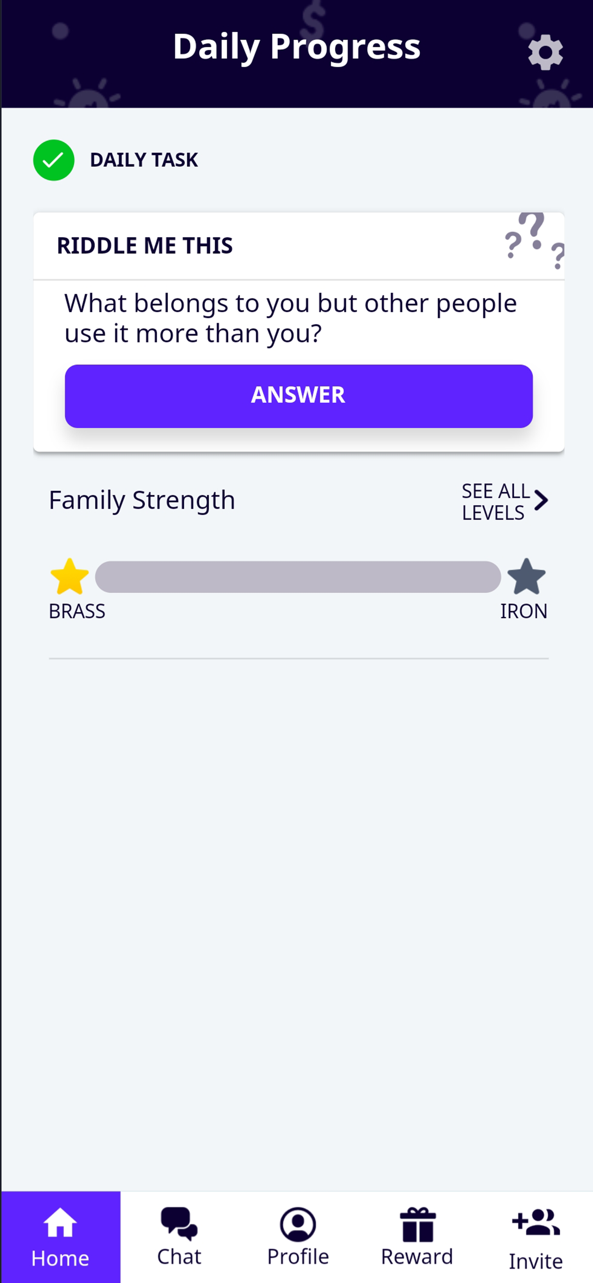Open the Profile tab
The width and height of the screenshot is (593, 1283).
(x=298, y=1237)
